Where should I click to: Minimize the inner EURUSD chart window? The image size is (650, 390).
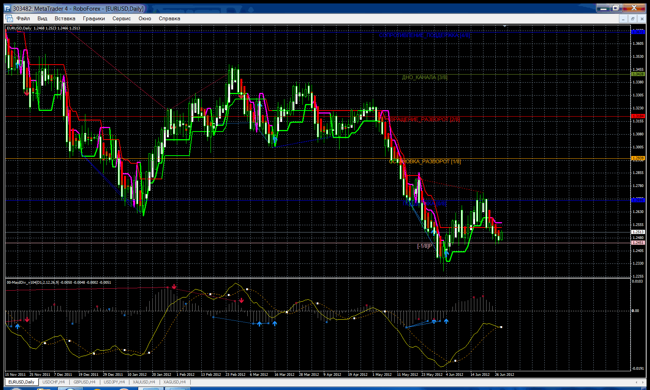point(623,19)
